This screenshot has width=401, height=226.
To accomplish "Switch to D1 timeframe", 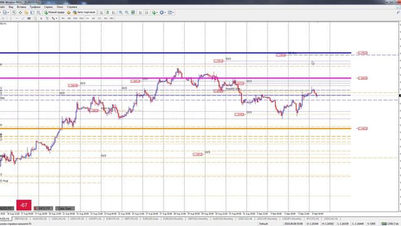I will point(100,18).
